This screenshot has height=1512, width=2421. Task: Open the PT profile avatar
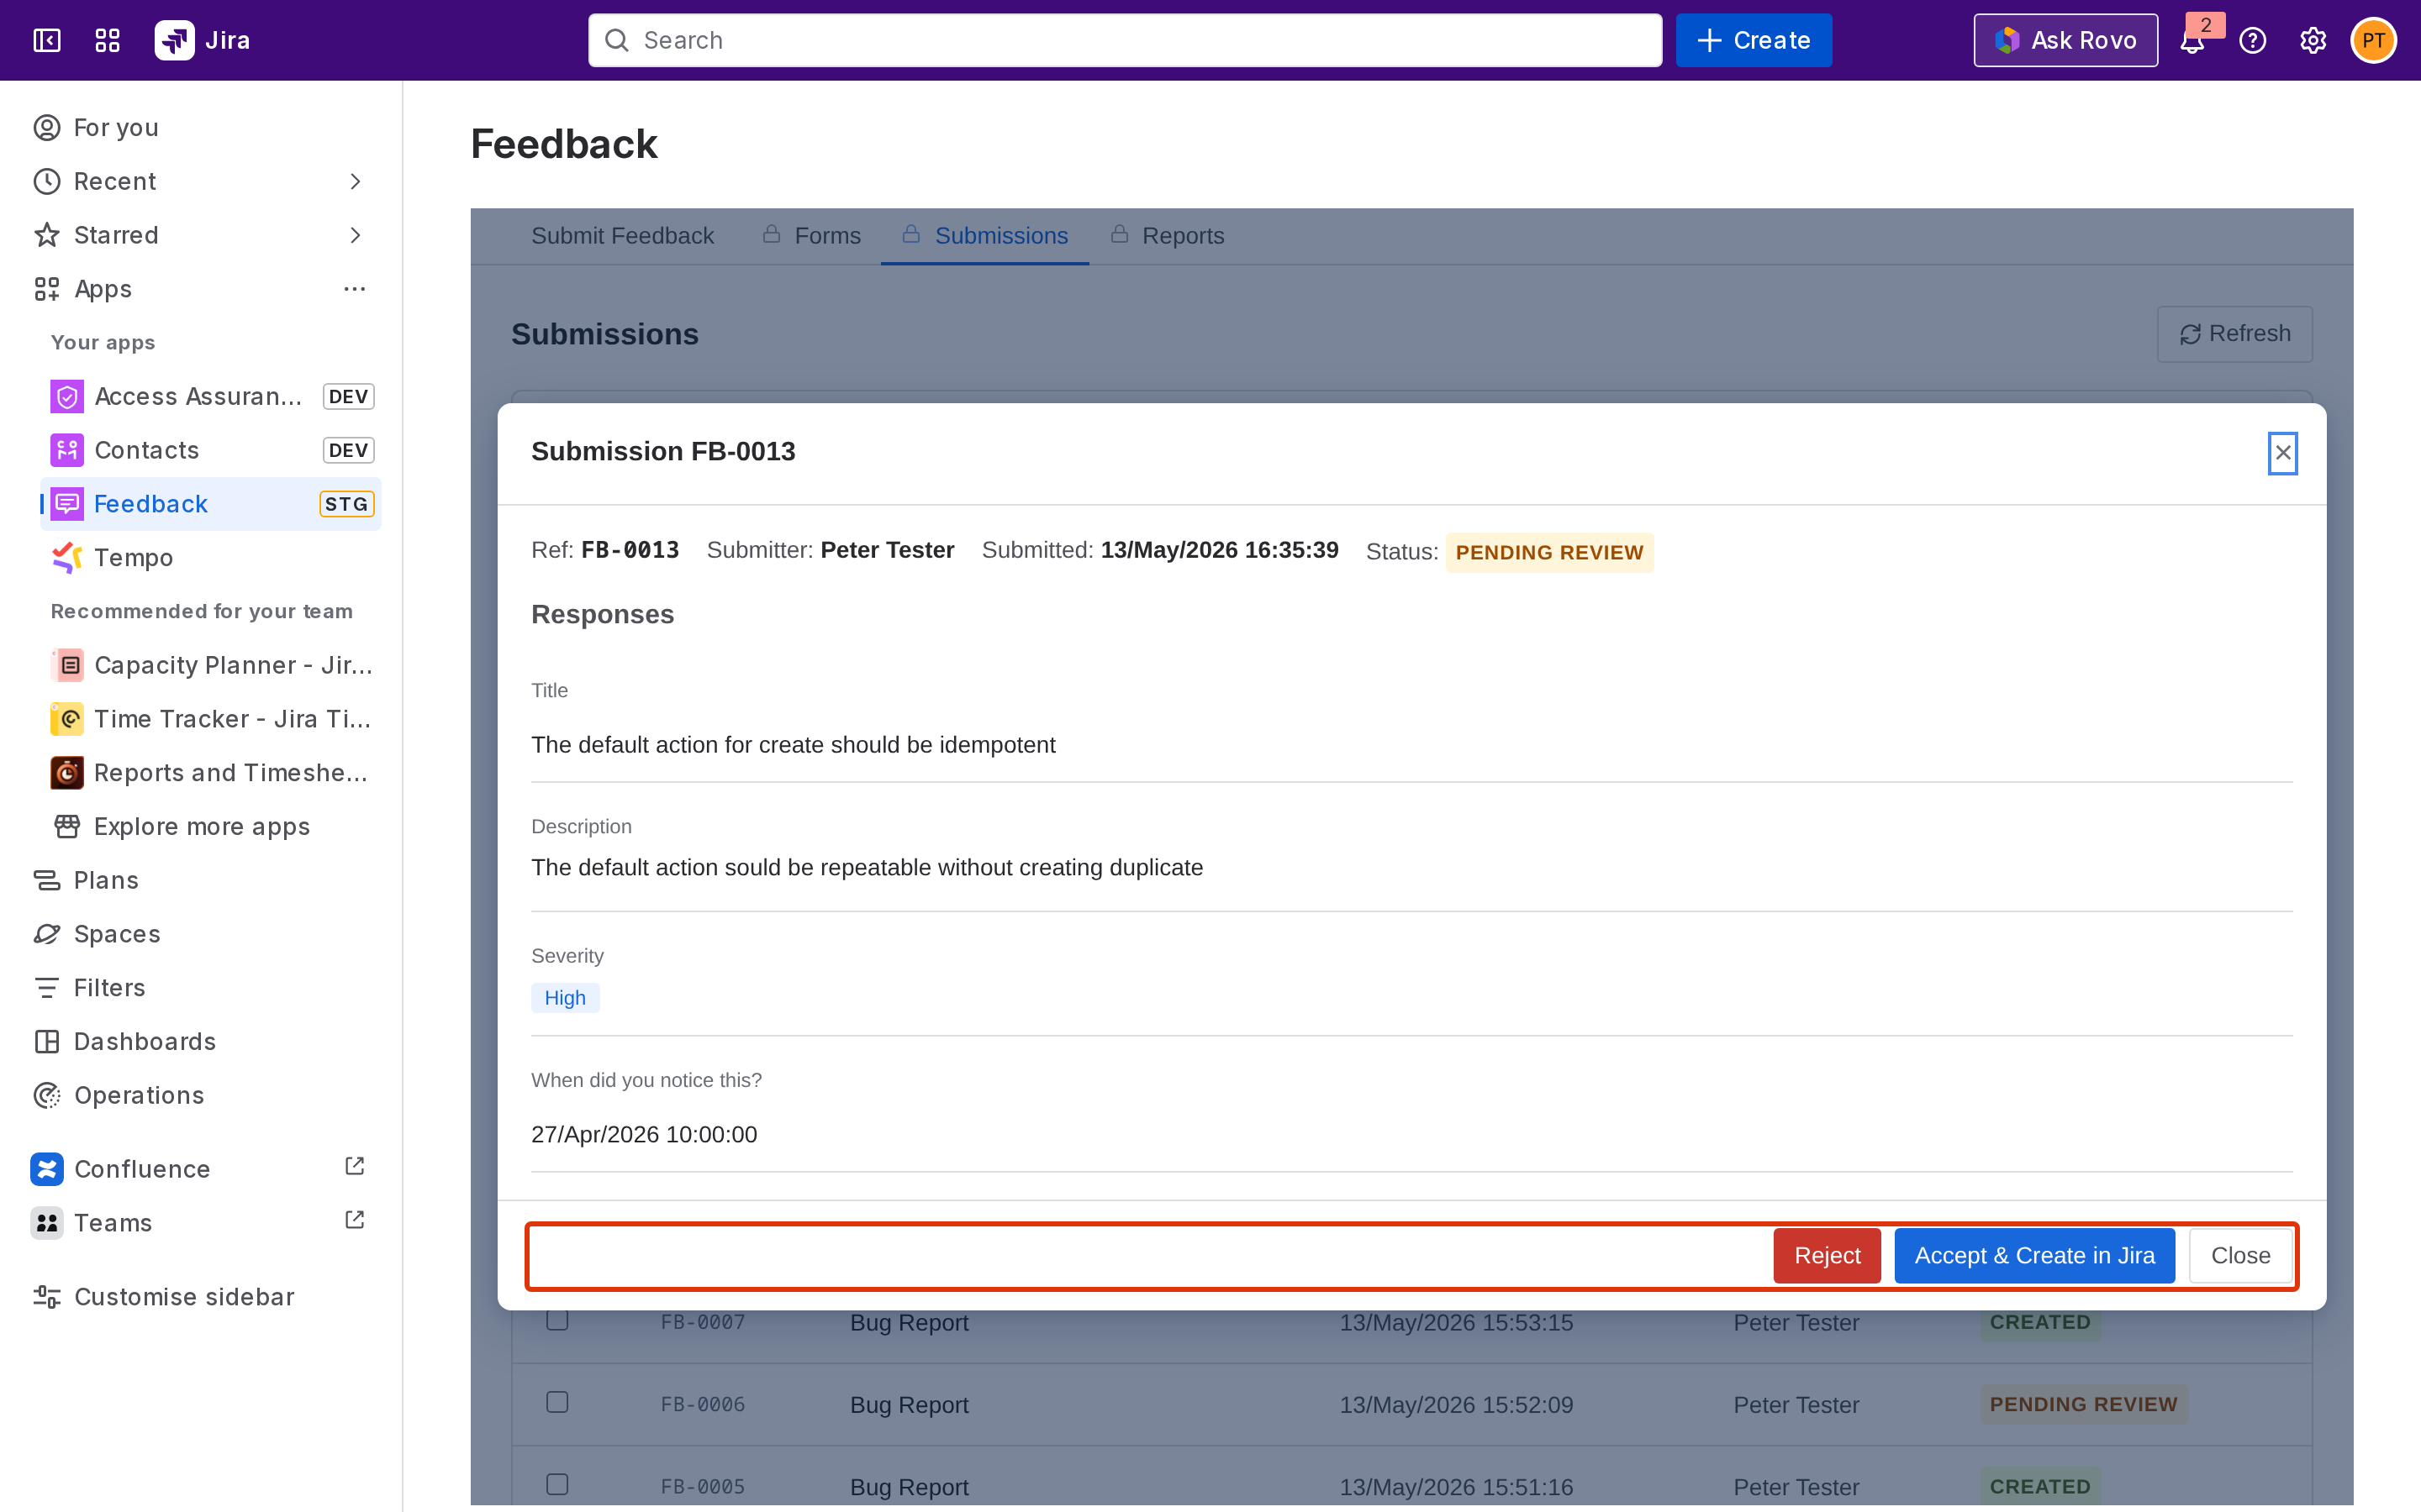pyautogui.click(x=2373, y=40)
